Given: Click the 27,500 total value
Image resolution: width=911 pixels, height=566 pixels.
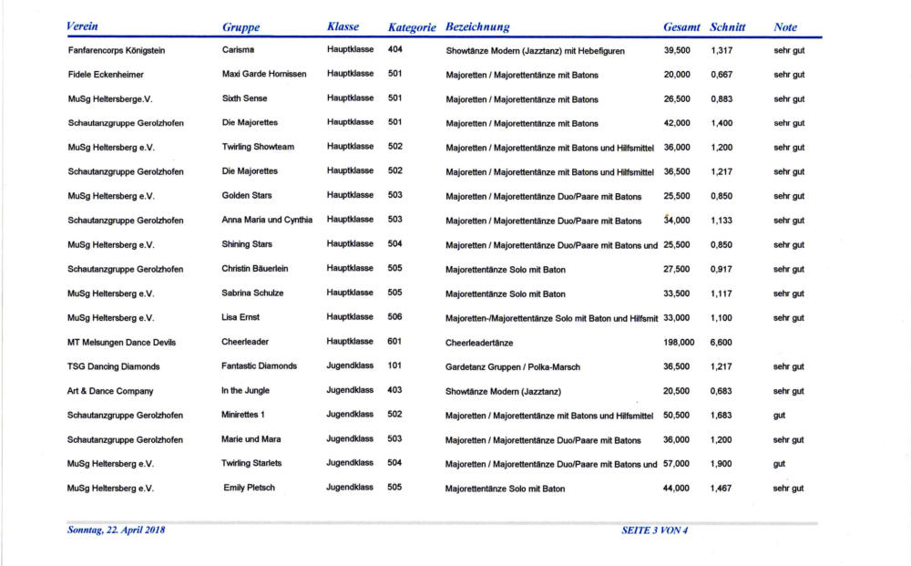Looking at the screenshot, I should coord(676,269).
